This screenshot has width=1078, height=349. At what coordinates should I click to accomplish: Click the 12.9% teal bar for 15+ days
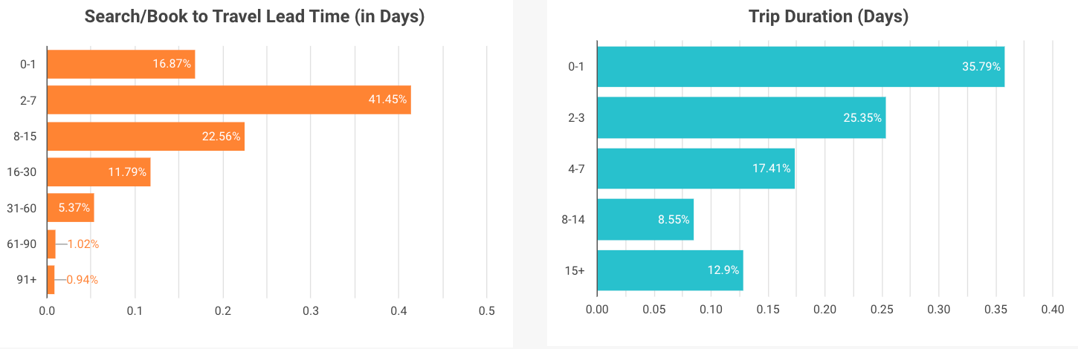coord(670,270)
